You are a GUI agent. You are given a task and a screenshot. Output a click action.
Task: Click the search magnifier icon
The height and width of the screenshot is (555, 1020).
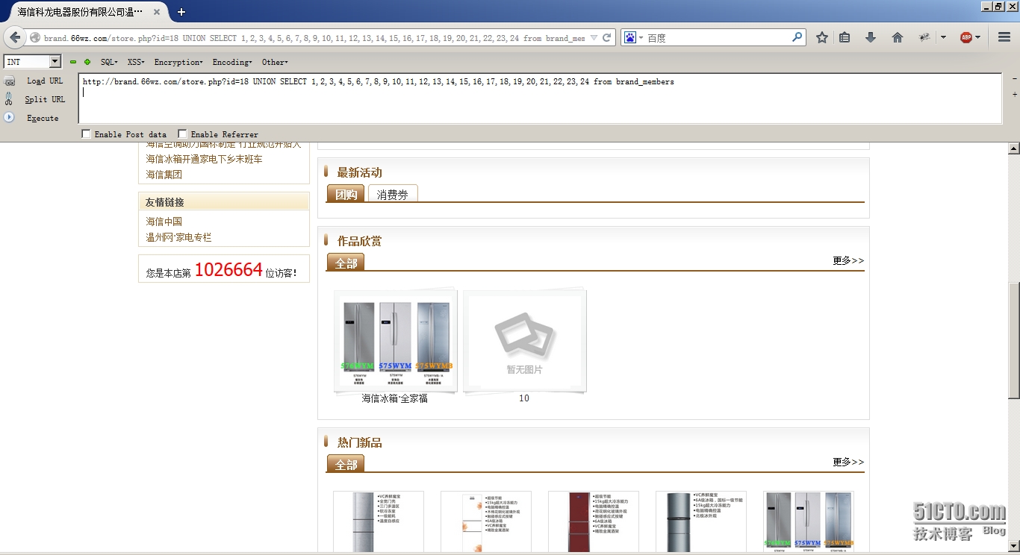click(x=797, y=37)
